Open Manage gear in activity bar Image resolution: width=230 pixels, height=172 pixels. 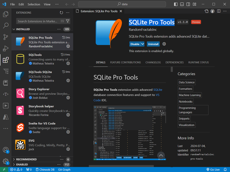(5, 161)
